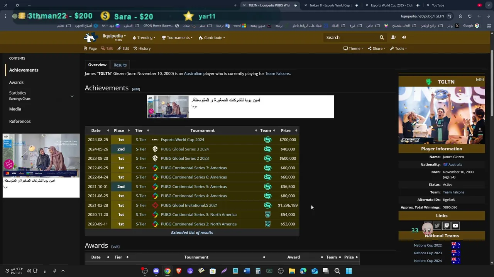The width and height of the screenshot is (494, 277).
Task: Switch to the Overview tab
Action: point(97,65)
